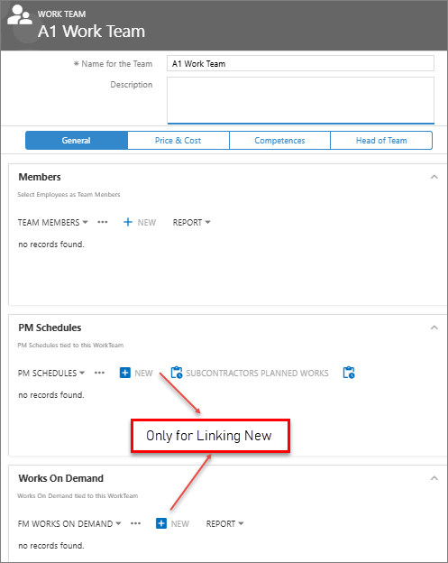This screenshot has width=448, height=563.
Task: Click the work team people icon in header
Action: click(x=19, y=15)
